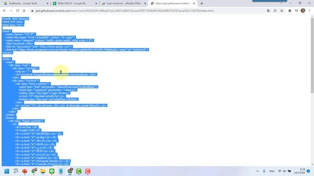Open the Chrome three-dot menu
The width and height of the screenshot is (314, 176).
(310, 11)
